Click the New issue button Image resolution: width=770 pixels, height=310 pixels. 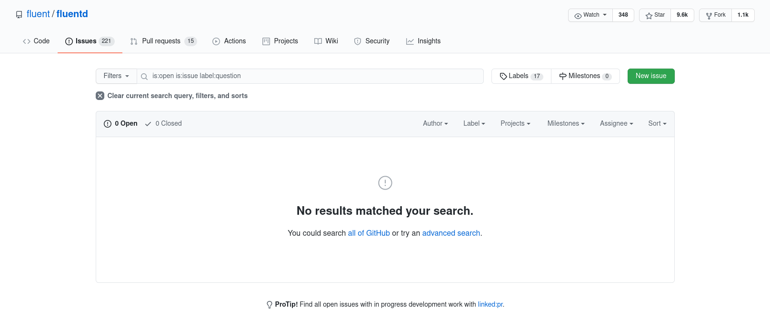click(651, 76)
